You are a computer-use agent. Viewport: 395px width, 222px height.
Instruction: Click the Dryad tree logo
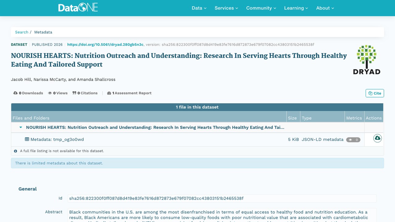[367, 60]
